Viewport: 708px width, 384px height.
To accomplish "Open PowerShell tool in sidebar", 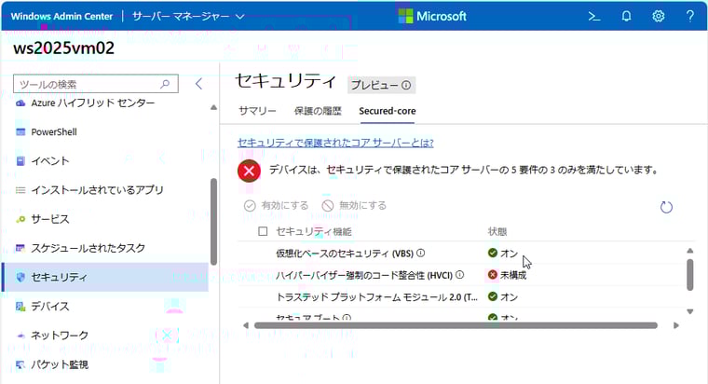I will 54,132.
